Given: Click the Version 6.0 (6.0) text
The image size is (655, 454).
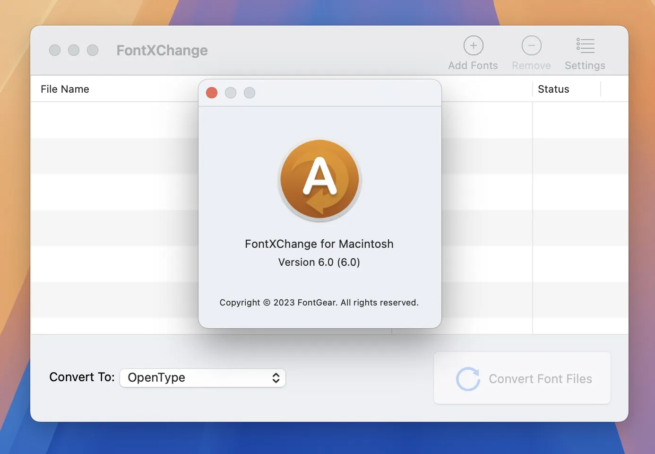Looking at the screenshot, I should [x=319, y=262].
